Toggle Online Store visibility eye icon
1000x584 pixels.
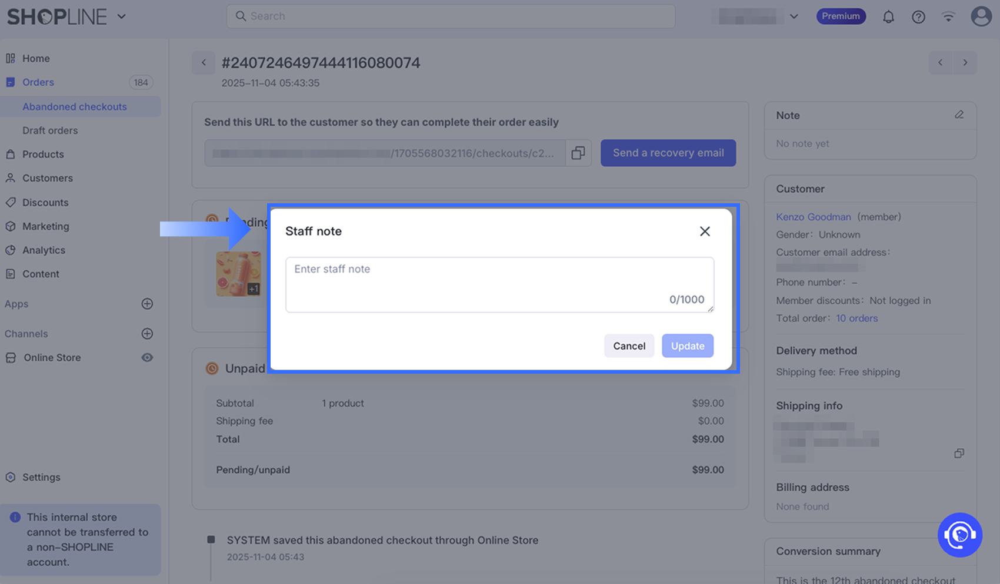[x=147, y=357]
